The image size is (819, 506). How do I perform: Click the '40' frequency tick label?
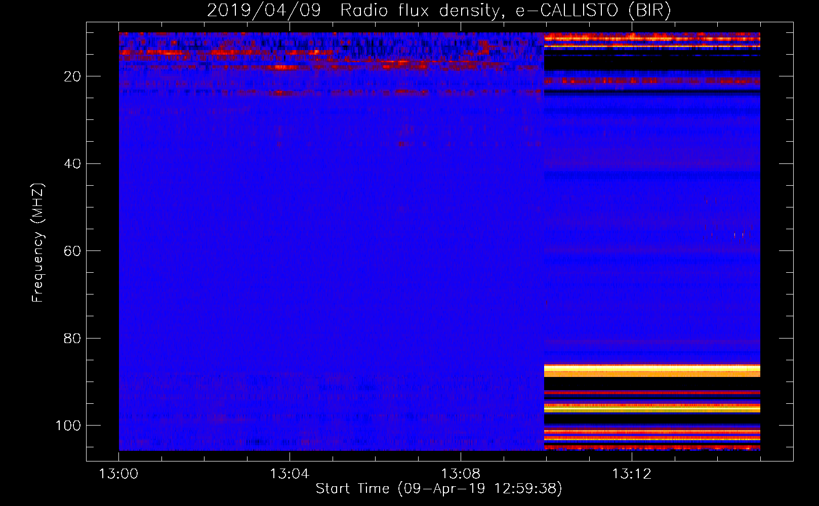coord(73,164)
